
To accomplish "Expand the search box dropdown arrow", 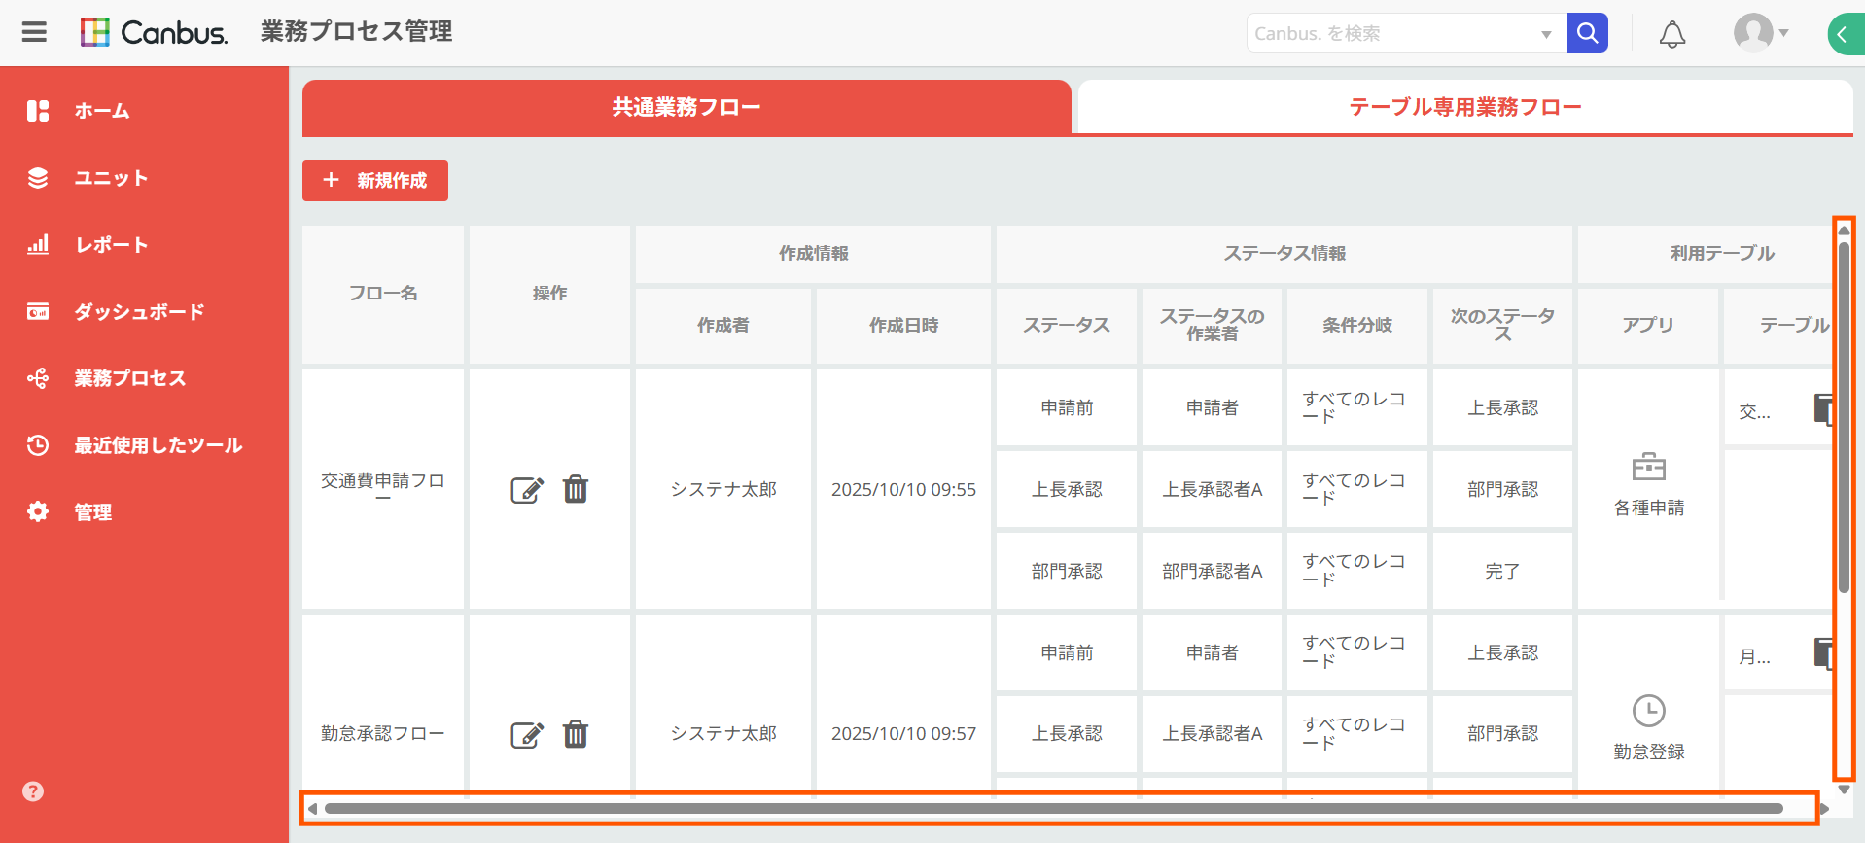I will point(1546,34).
